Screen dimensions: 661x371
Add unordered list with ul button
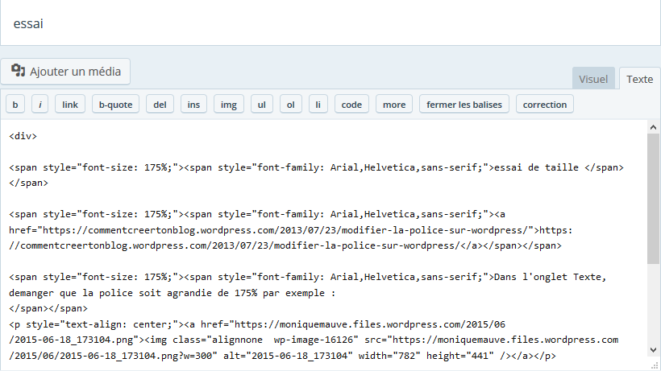pyautogui.click(x=261, y=105)
